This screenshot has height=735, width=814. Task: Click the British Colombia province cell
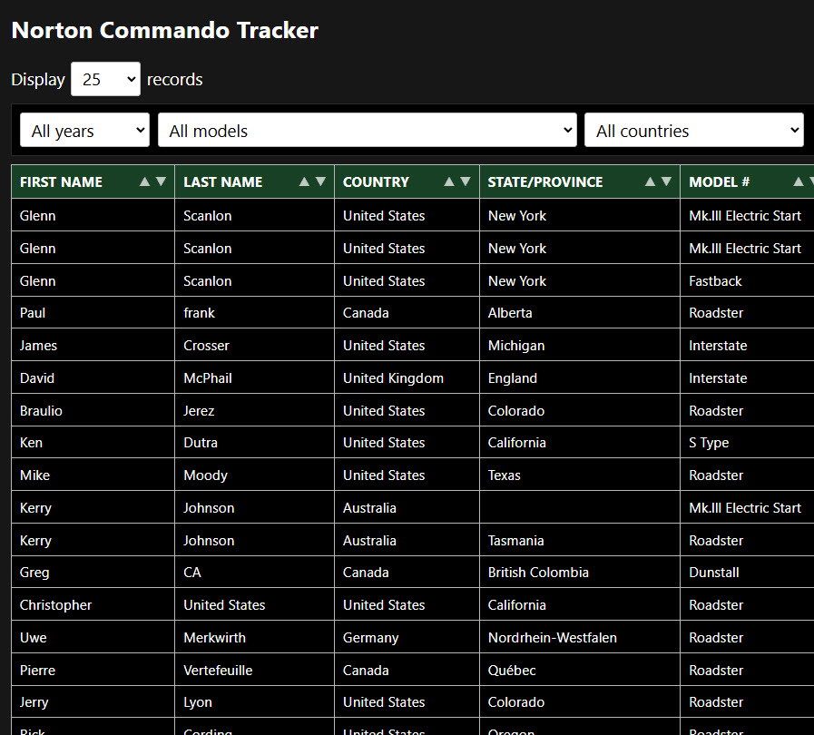point(579,573)
